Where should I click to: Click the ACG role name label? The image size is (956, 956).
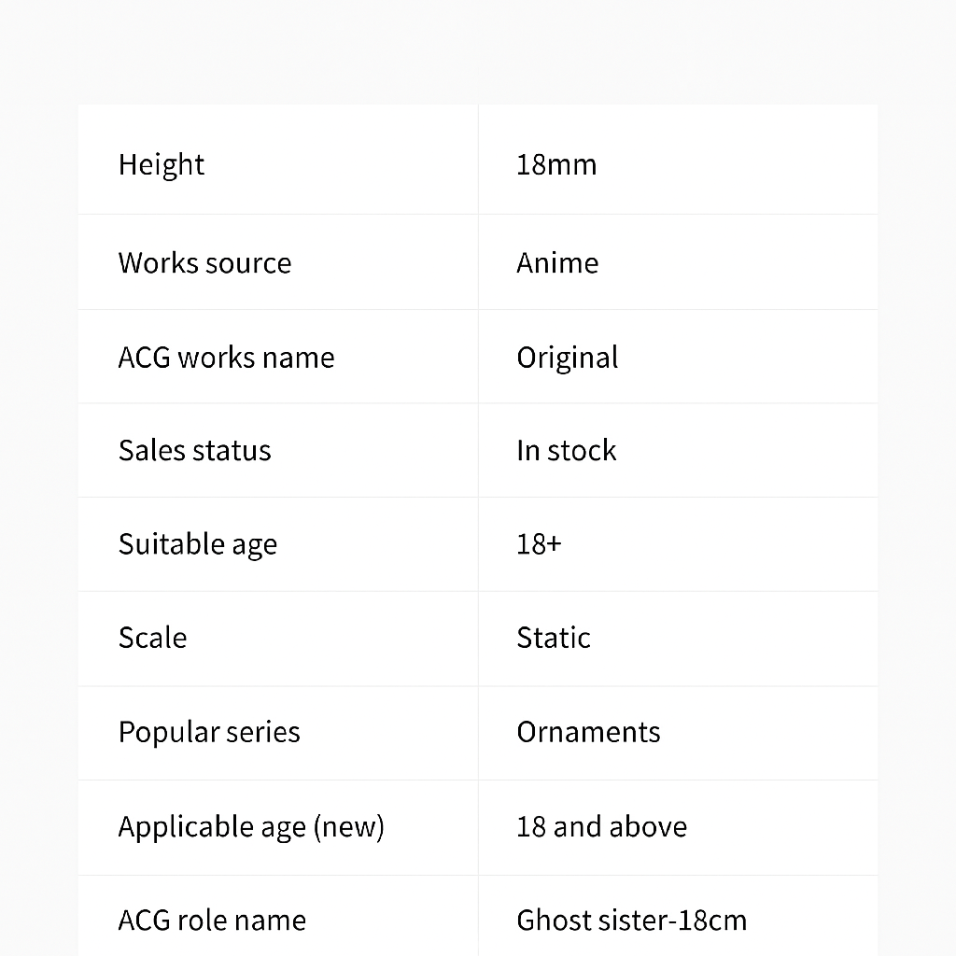[212, 921]
